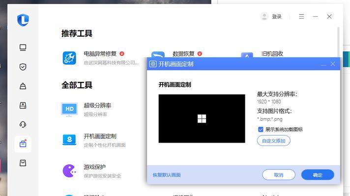This screenshot has width=350, height=196.
Task: Click the 自定义添加 button
Action: point(274,141)
